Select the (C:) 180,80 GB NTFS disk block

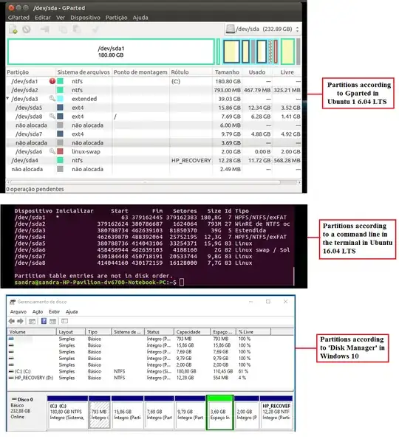point(67,412)
